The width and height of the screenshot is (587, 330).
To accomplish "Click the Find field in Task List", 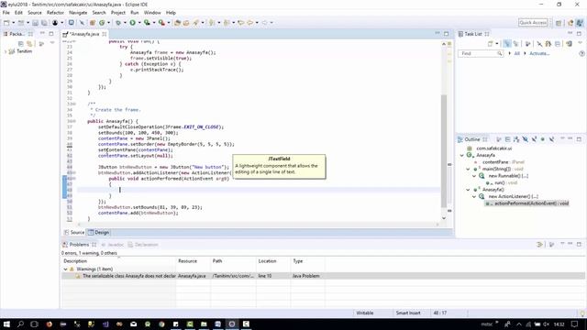I will click(480, 53).
